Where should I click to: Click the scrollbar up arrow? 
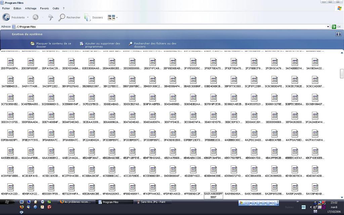[342, 53]
